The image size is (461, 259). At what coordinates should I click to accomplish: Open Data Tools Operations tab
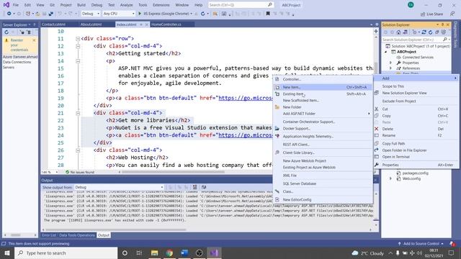tap(77, 235)
